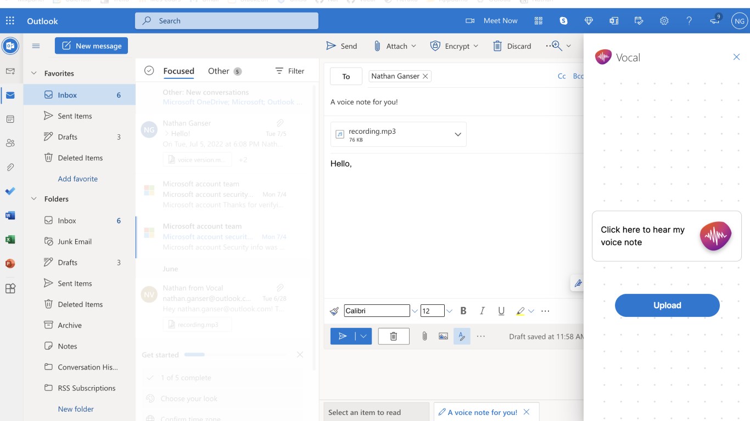Open More apps grid in the app rail
This screenshot has width=750, height=421.
tap(10, 288)
